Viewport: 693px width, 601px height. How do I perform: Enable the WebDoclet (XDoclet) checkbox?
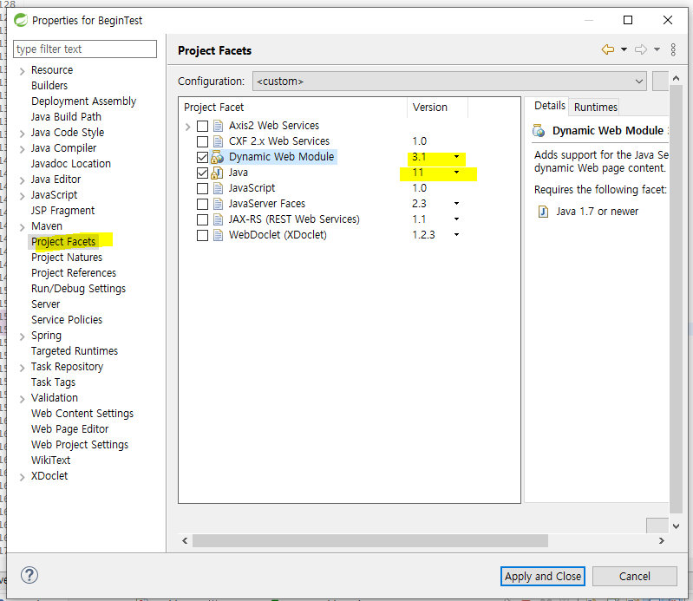(202, 235)
